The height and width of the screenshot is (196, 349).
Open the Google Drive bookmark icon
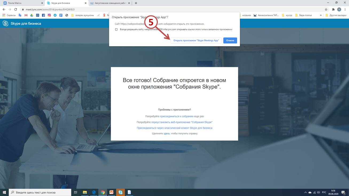pos(32,15)
